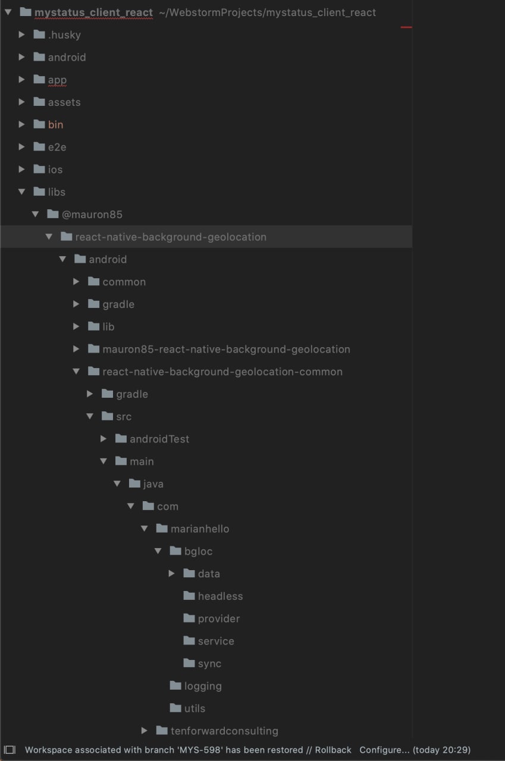This screenshot has height=761, width=505.
Task: Click the provider folder icon
Action: [189, 618]
